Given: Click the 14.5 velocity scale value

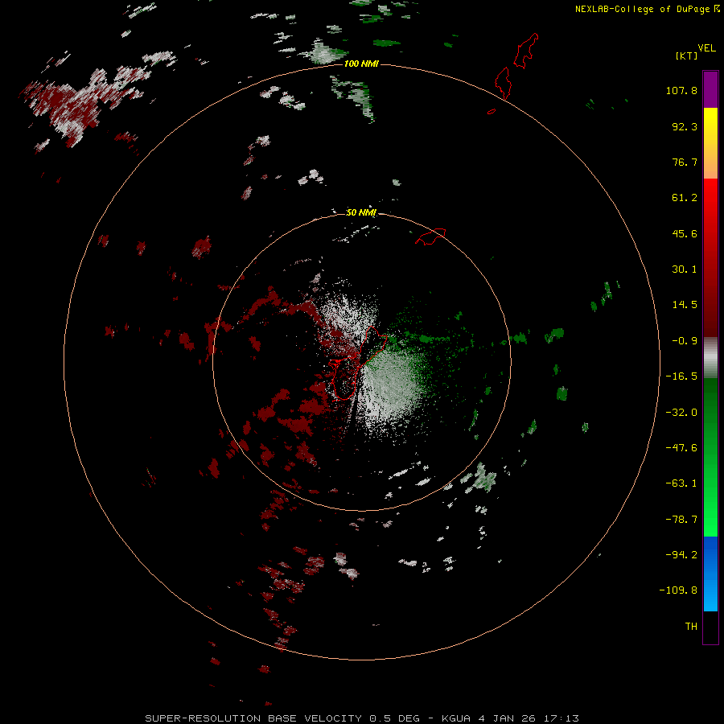Looking at the screenshot, I should pos(685,305).
